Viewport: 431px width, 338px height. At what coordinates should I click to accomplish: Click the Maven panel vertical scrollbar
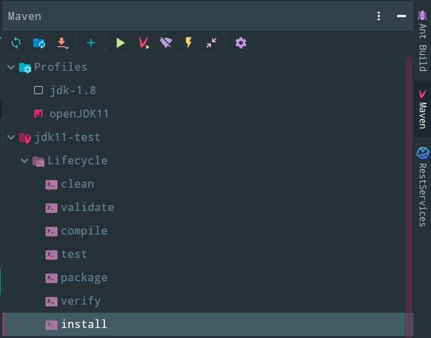click(x=410, y=196)
